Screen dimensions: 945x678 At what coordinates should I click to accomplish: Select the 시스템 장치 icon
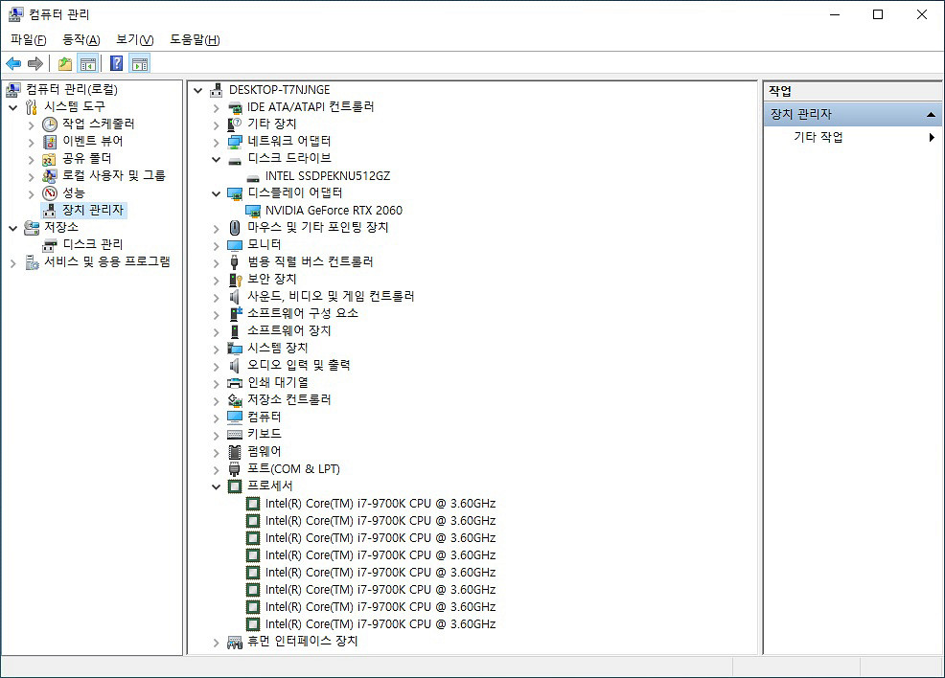point(235,348)
